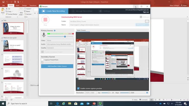This screenshot has width=189, height=106.
Task: Click Paste in the PowerPoint ribbon
Action: click(3, 11)
